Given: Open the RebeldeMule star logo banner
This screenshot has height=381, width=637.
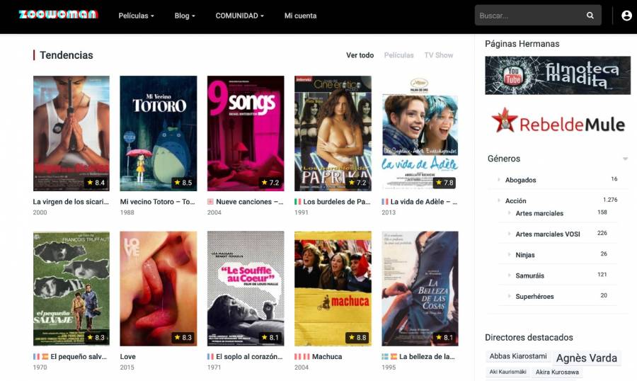Looking at the screenshot, I should point(557,123).
